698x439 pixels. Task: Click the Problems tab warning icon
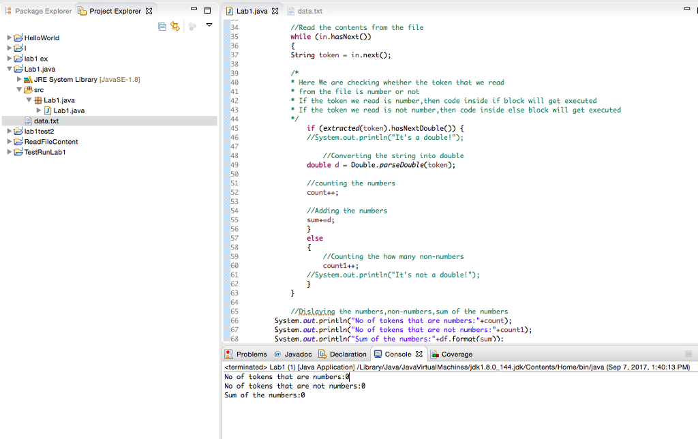pyautogui.click(x=228, y=354)
